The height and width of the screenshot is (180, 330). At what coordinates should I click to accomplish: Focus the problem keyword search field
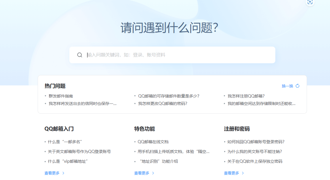pos(178,55)
